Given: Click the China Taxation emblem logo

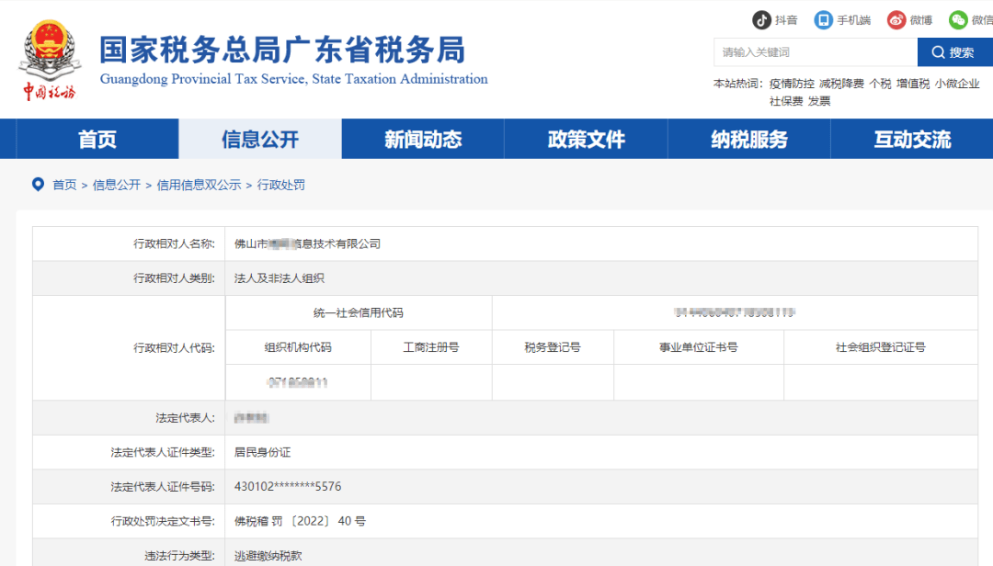Looking at the screenshot, I should 51,57.
